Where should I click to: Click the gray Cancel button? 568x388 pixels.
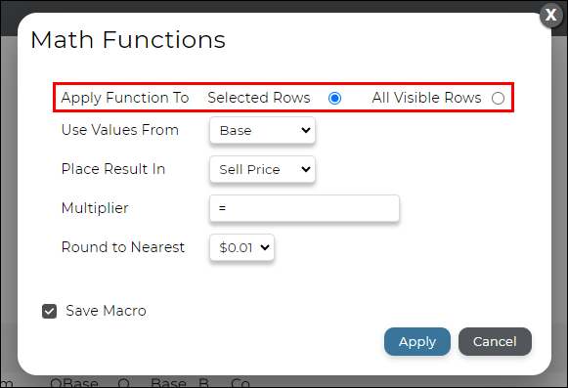[495, 342]
